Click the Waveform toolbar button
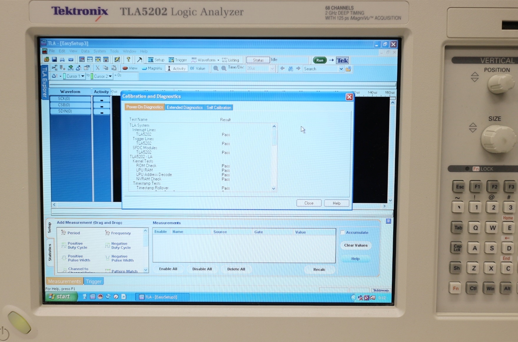The width and height of the screenshot is (518, 342). point(203,60)
